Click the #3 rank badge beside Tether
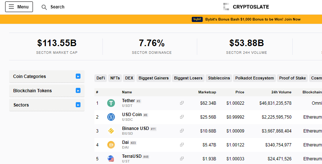322x164 pixels. 139,101
